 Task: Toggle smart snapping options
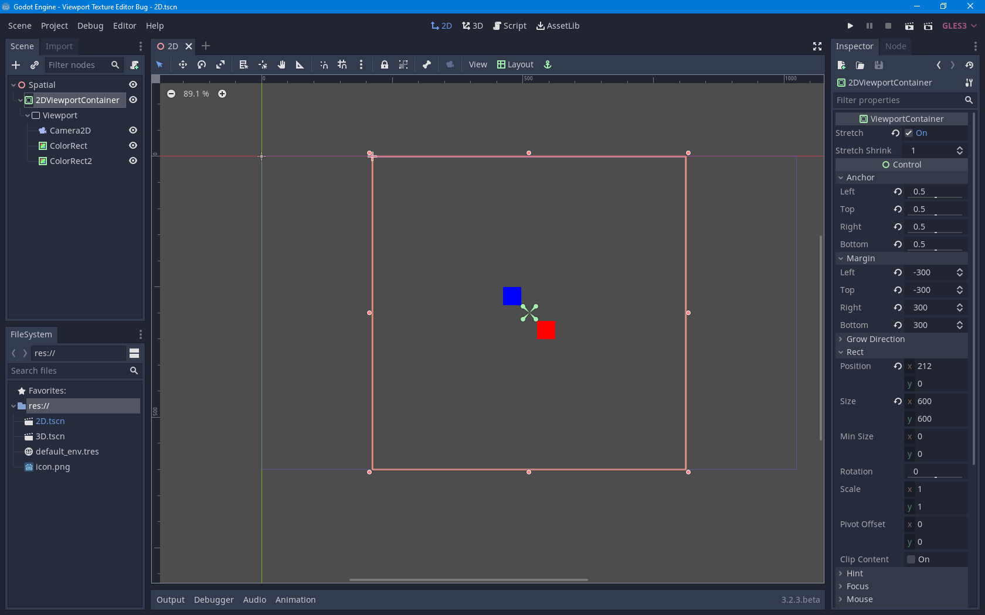323,64
